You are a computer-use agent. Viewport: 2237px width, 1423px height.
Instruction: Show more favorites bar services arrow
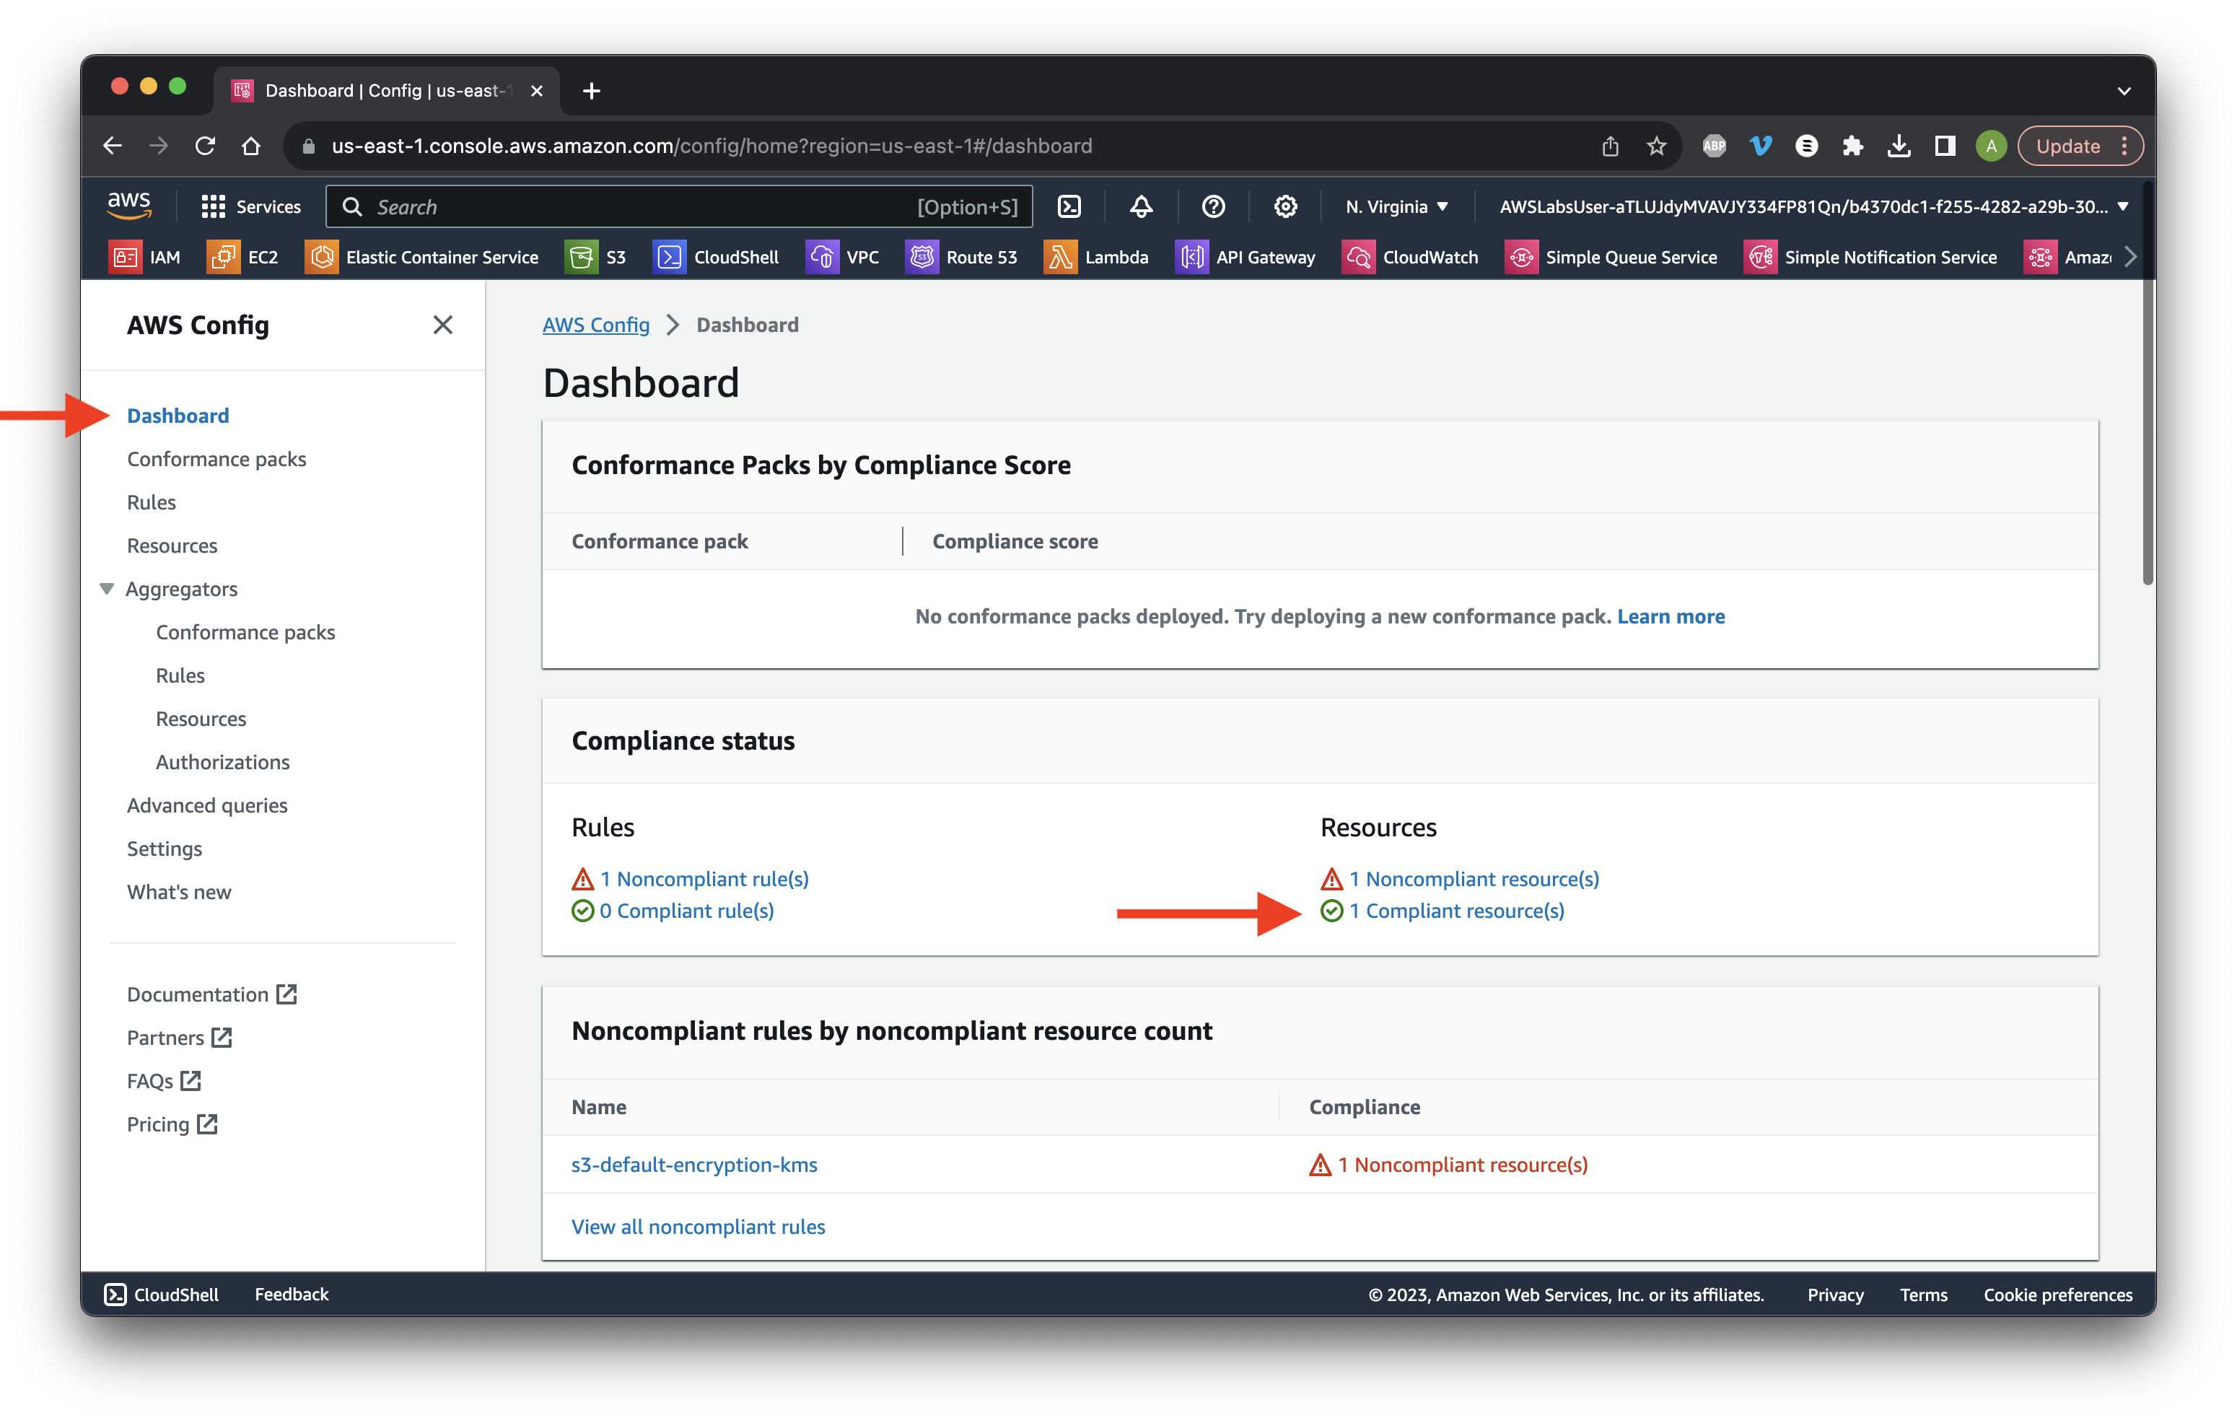tap(2129, 258)
